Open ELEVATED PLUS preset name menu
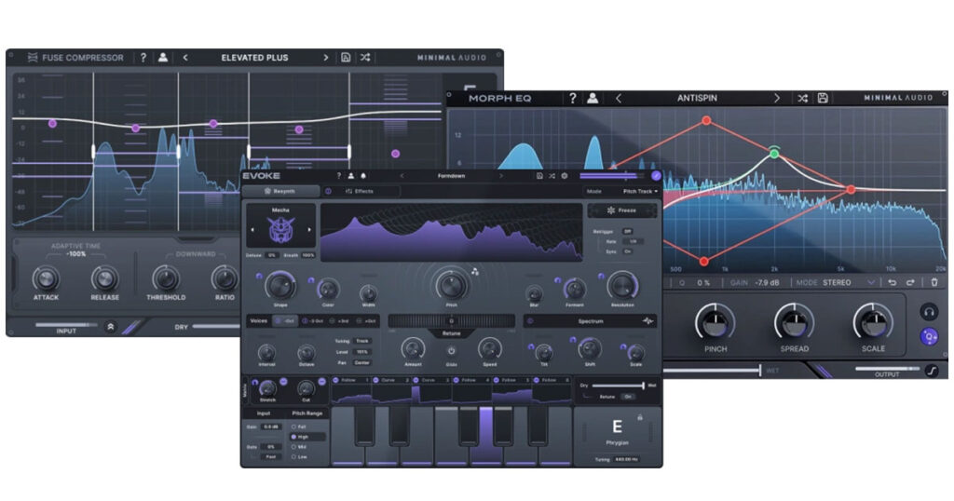Image resolution: width=954 pixels, height=501 pixels. click(254, 57)
